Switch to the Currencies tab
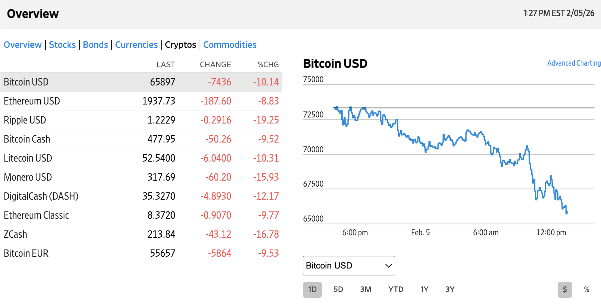The width and height of the screenshot is (601, 307). pos(136,45)
